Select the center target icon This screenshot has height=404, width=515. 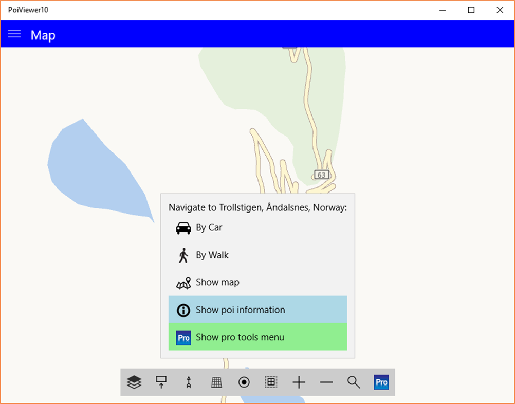[x=244, y=382]
